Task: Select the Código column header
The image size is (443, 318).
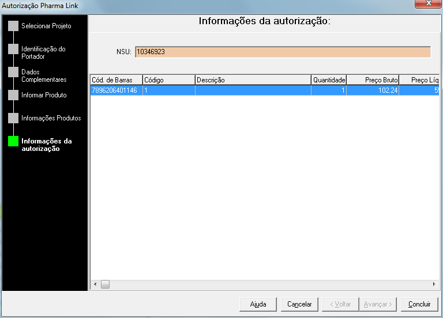Action: point(168,80)
